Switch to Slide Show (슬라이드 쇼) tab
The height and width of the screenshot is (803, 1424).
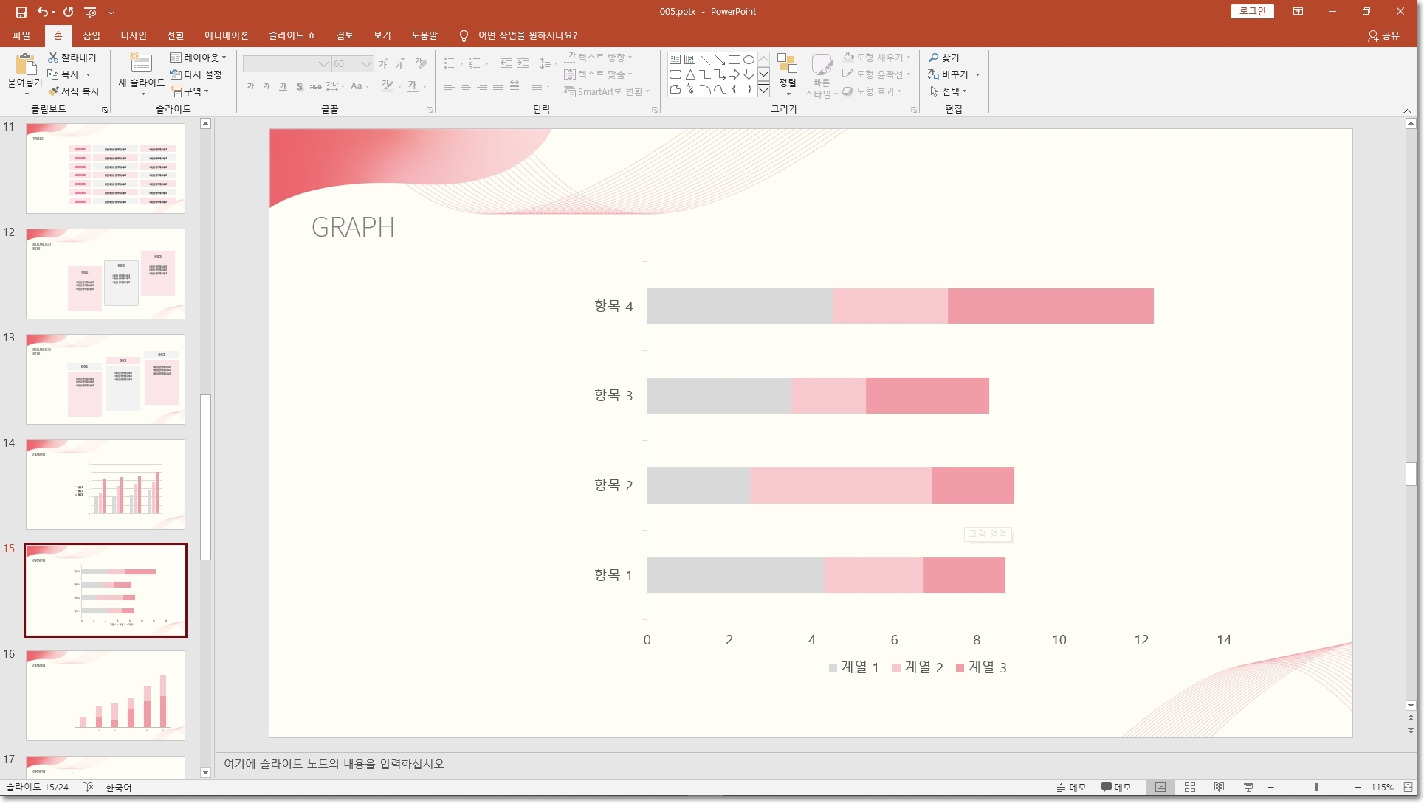click(292, 35)
